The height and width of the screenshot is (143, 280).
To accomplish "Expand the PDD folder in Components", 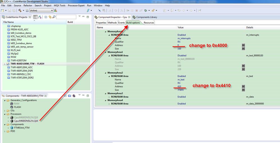I will tap(5, 131).
